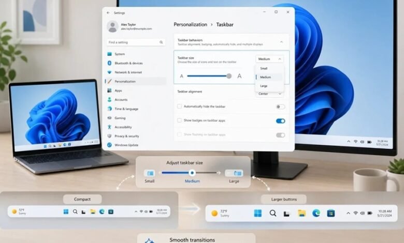Click the Alex Taylor profile avatar

point(112,26)
